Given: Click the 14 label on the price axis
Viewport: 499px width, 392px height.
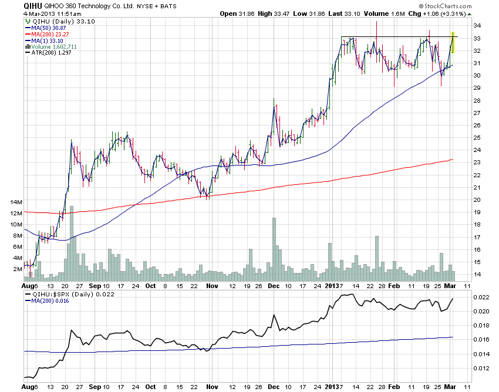Looking at the screenshot, I should pyautogui.click(x=477, y=275).
